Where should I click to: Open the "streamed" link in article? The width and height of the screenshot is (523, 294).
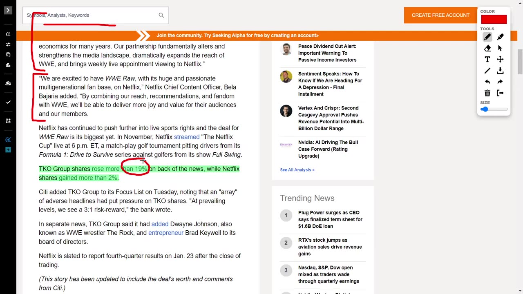pos(187,137)
